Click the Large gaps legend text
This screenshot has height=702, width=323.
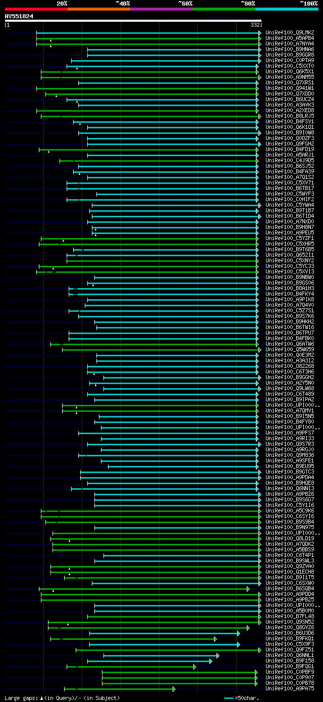point(62,697)
